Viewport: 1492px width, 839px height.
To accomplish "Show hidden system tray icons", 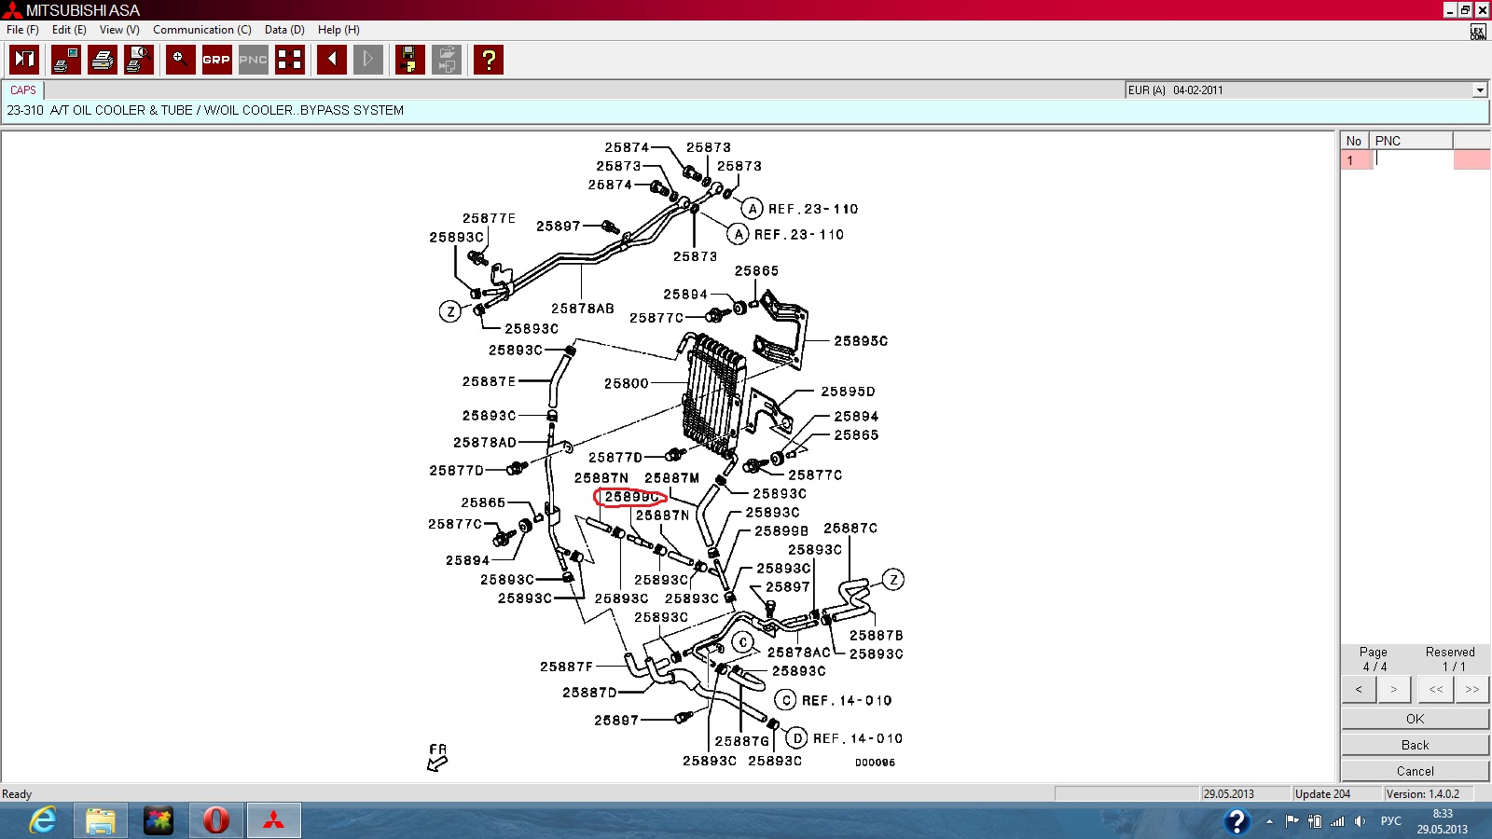I will 1269,821.
